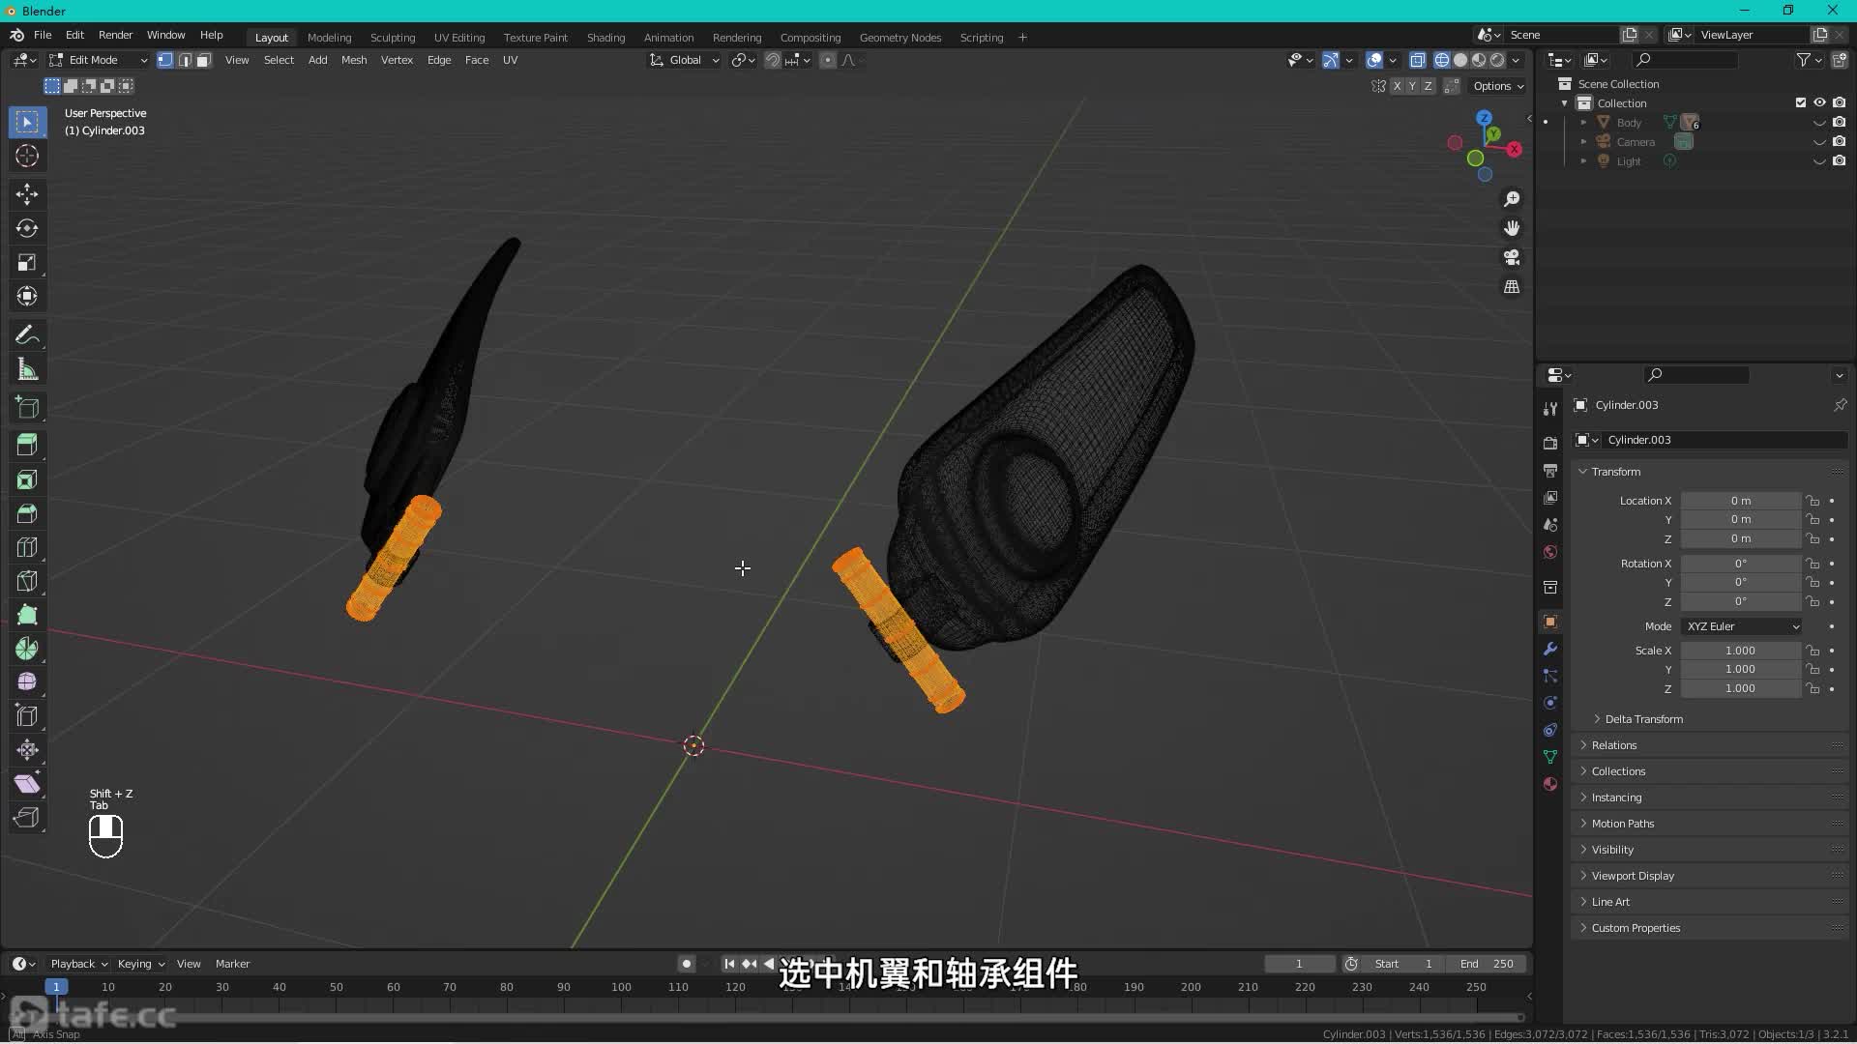
Task: Toggle snapping magnet
Action: tap(773, 60)
